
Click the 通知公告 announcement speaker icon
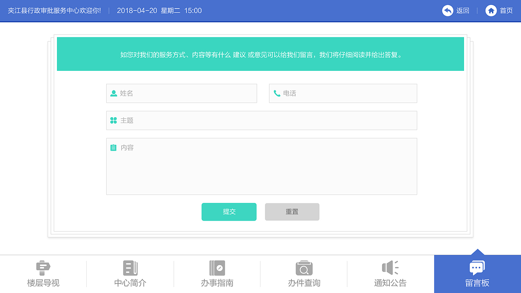coord(390,267)
